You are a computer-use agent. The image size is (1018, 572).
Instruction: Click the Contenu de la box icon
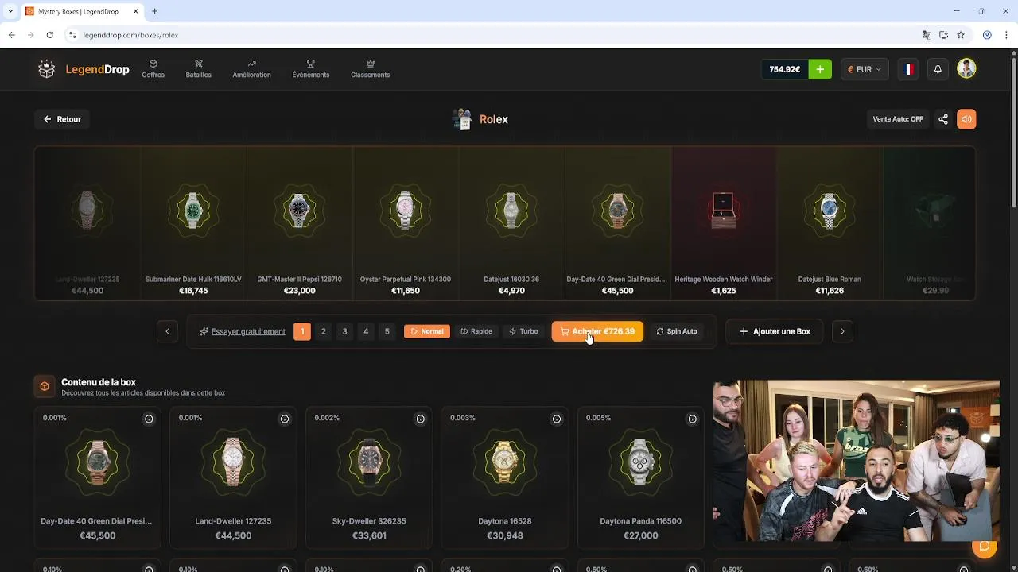pyautogui.click(x=45, y=386)
